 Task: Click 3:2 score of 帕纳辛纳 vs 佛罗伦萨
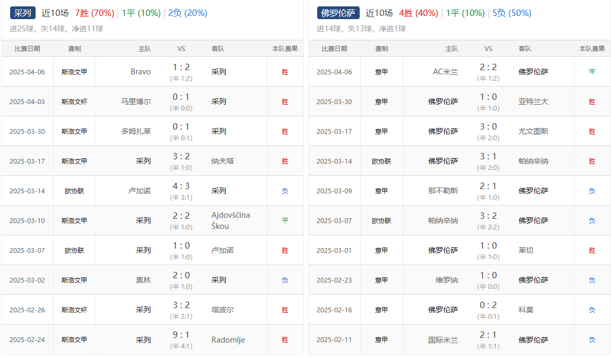click(x=488, y=216)
